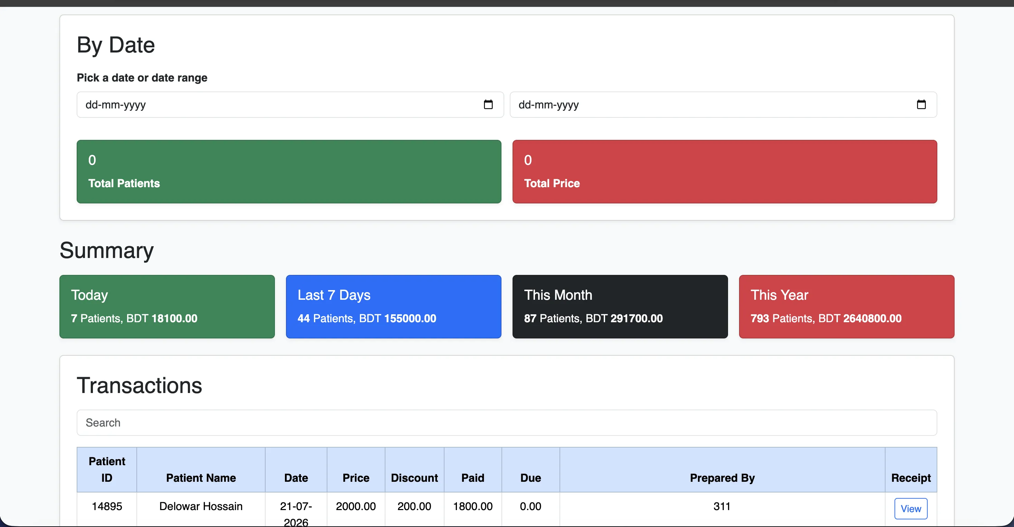1014x527 pixels.
Task: Click the Prepared By column header
Action: (x=722, y=470)
